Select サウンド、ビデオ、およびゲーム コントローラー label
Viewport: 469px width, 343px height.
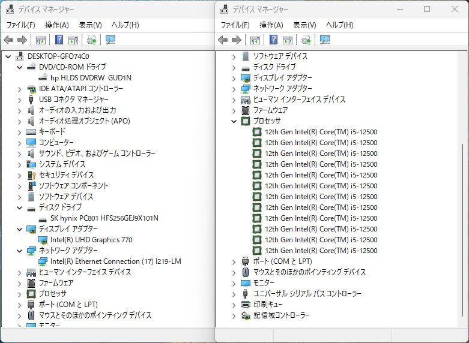[x=97, y=154]
